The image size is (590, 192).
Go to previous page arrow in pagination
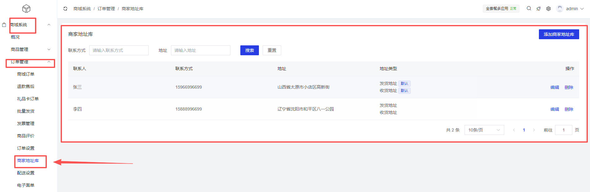(514, 130)
